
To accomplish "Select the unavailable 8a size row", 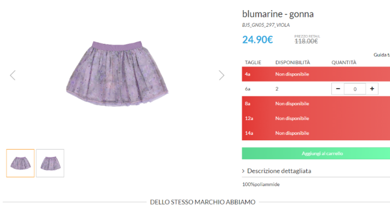I will [x=316, y=104].
